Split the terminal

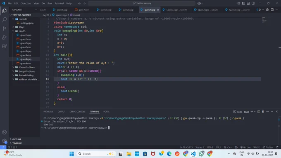pyautogui.click(x=259, y=112)
